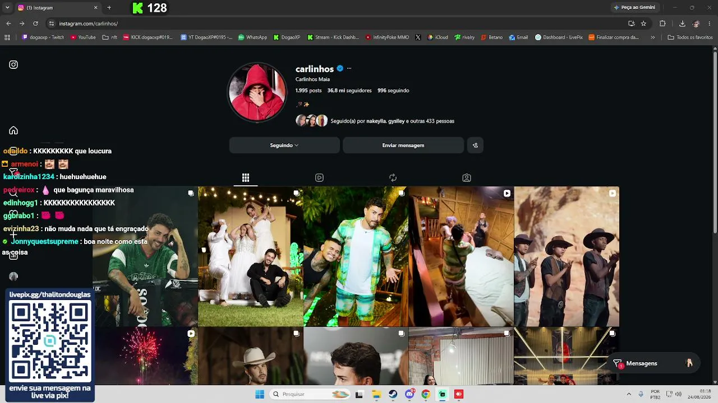Screen dimensions: 718x403
Task: Go forward using browser forward arrow
Action: (22, 24)
